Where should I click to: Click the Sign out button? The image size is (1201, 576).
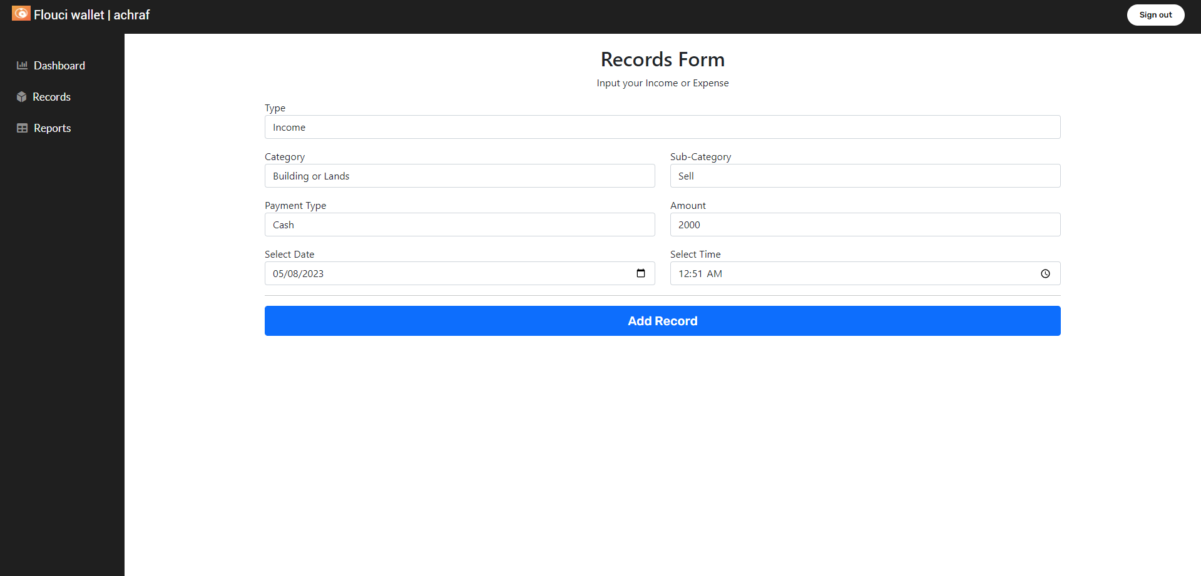pos(1155,14)
